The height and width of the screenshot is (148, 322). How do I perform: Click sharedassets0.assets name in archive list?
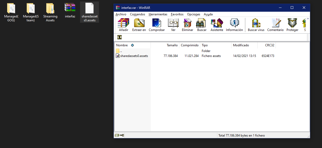[134, 56]
